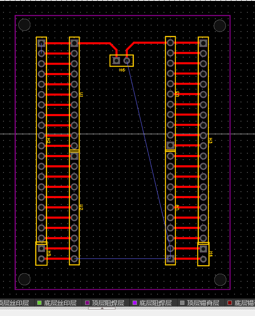Select the square pad of header H5
Screen dimensions: 255x316
coord(42,249)
